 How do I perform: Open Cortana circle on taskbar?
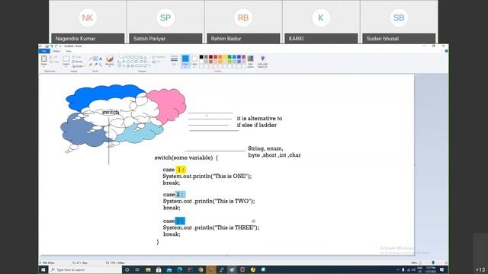pos(127,269)
